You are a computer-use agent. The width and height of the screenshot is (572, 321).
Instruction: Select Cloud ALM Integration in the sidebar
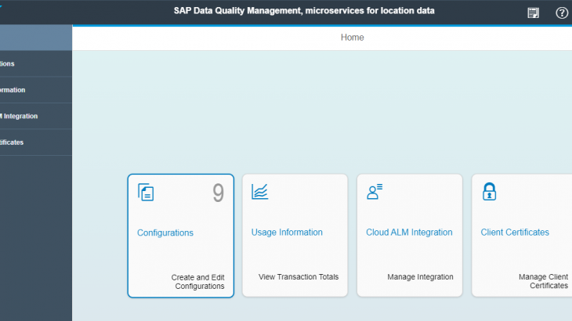coord(36,116)
